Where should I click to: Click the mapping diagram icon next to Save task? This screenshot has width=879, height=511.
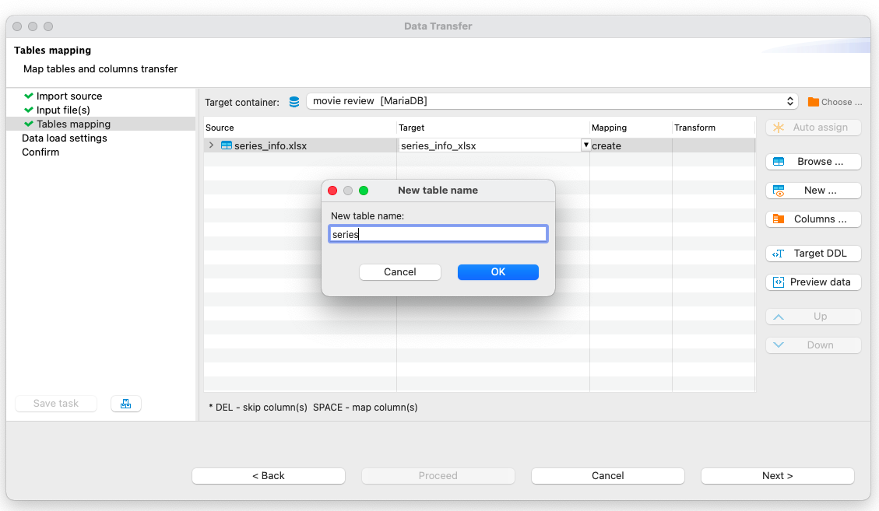pos(125,403)
